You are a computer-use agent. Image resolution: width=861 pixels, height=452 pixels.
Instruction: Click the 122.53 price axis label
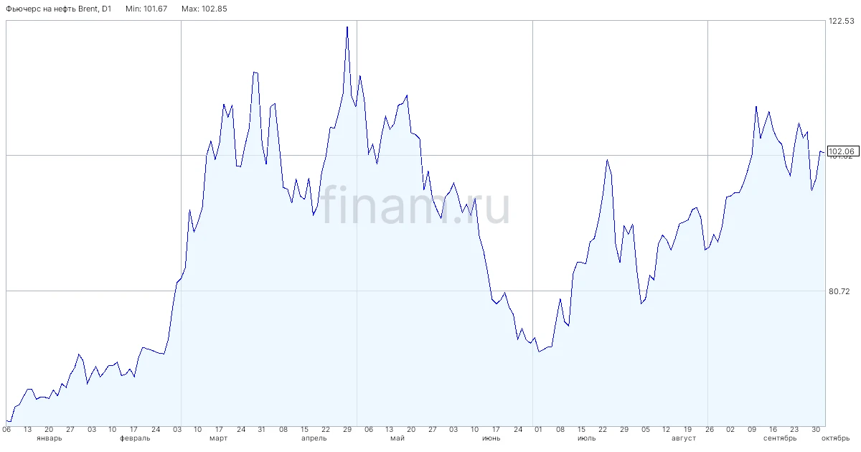coord(841,21)
